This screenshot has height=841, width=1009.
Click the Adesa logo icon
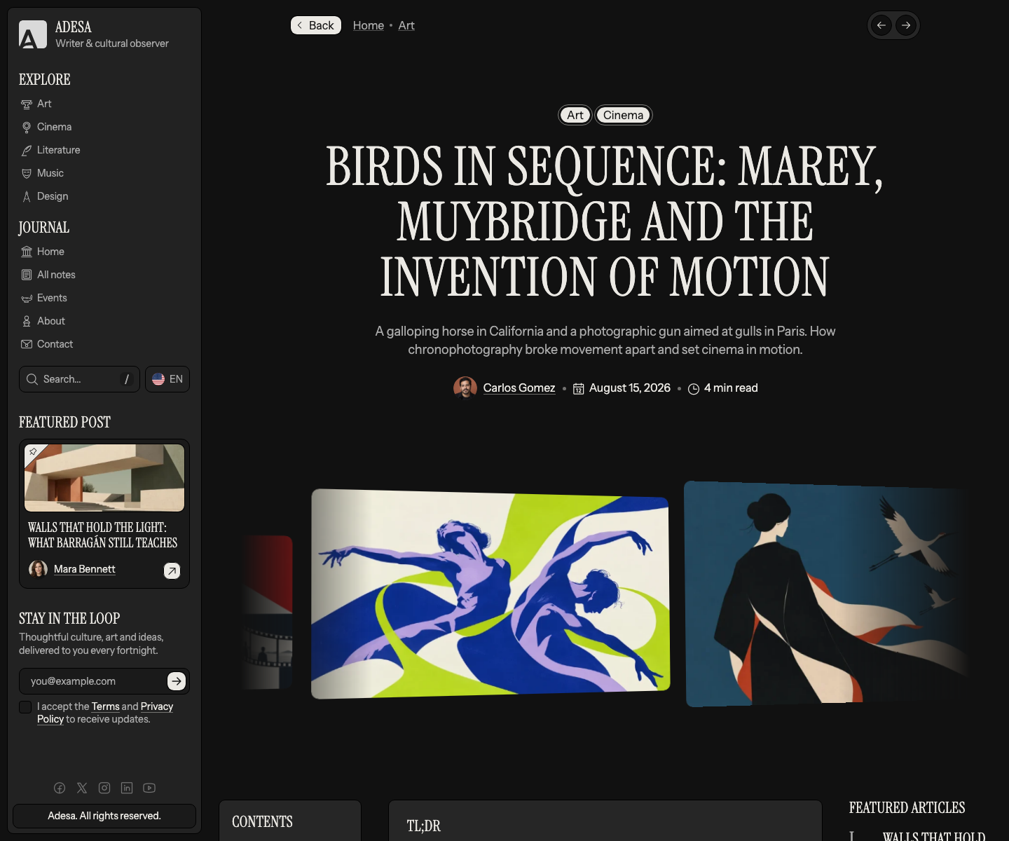(33, 34)
